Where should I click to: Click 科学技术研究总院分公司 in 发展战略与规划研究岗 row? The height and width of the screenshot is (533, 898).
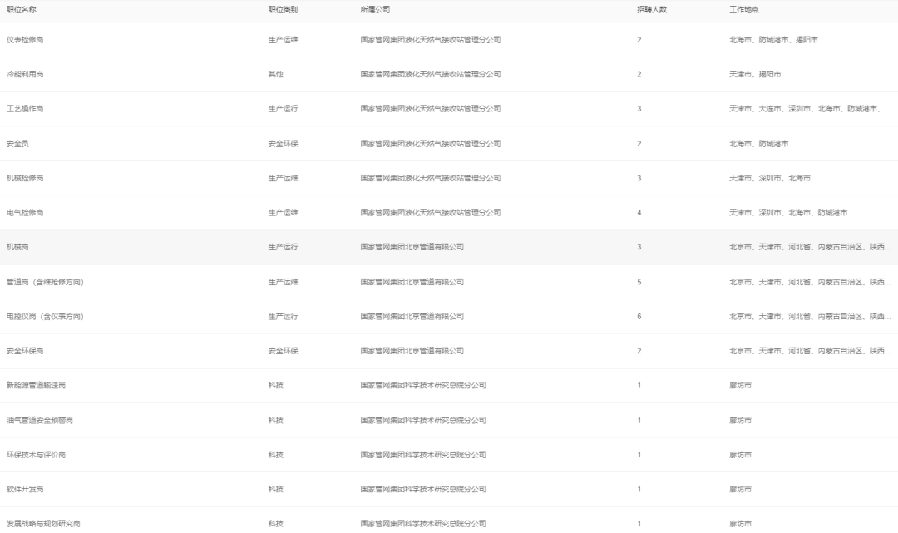coord(423,524)
